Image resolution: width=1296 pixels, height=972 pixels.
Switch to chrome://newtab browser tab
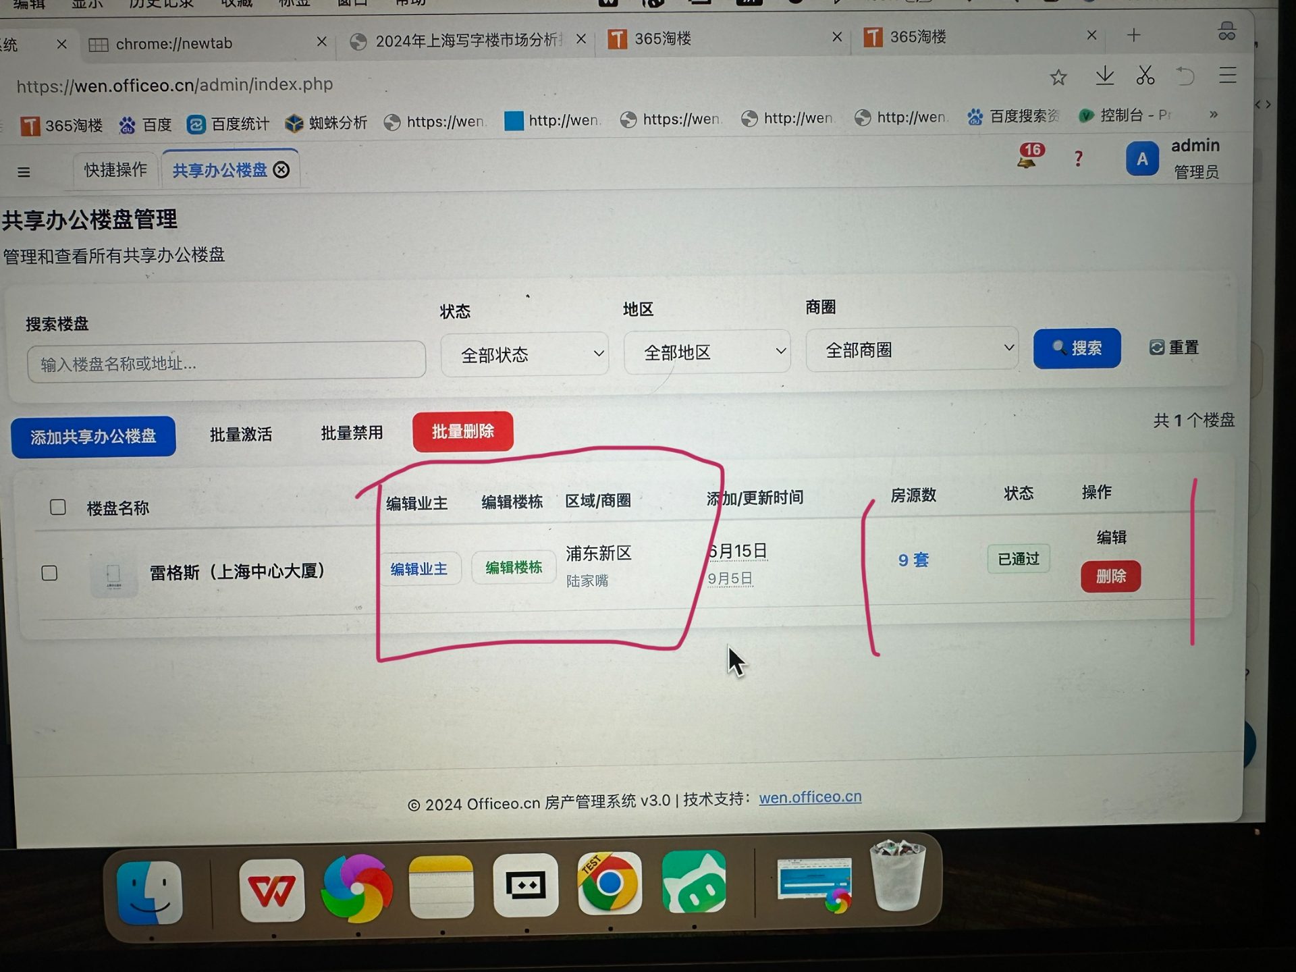173,43
